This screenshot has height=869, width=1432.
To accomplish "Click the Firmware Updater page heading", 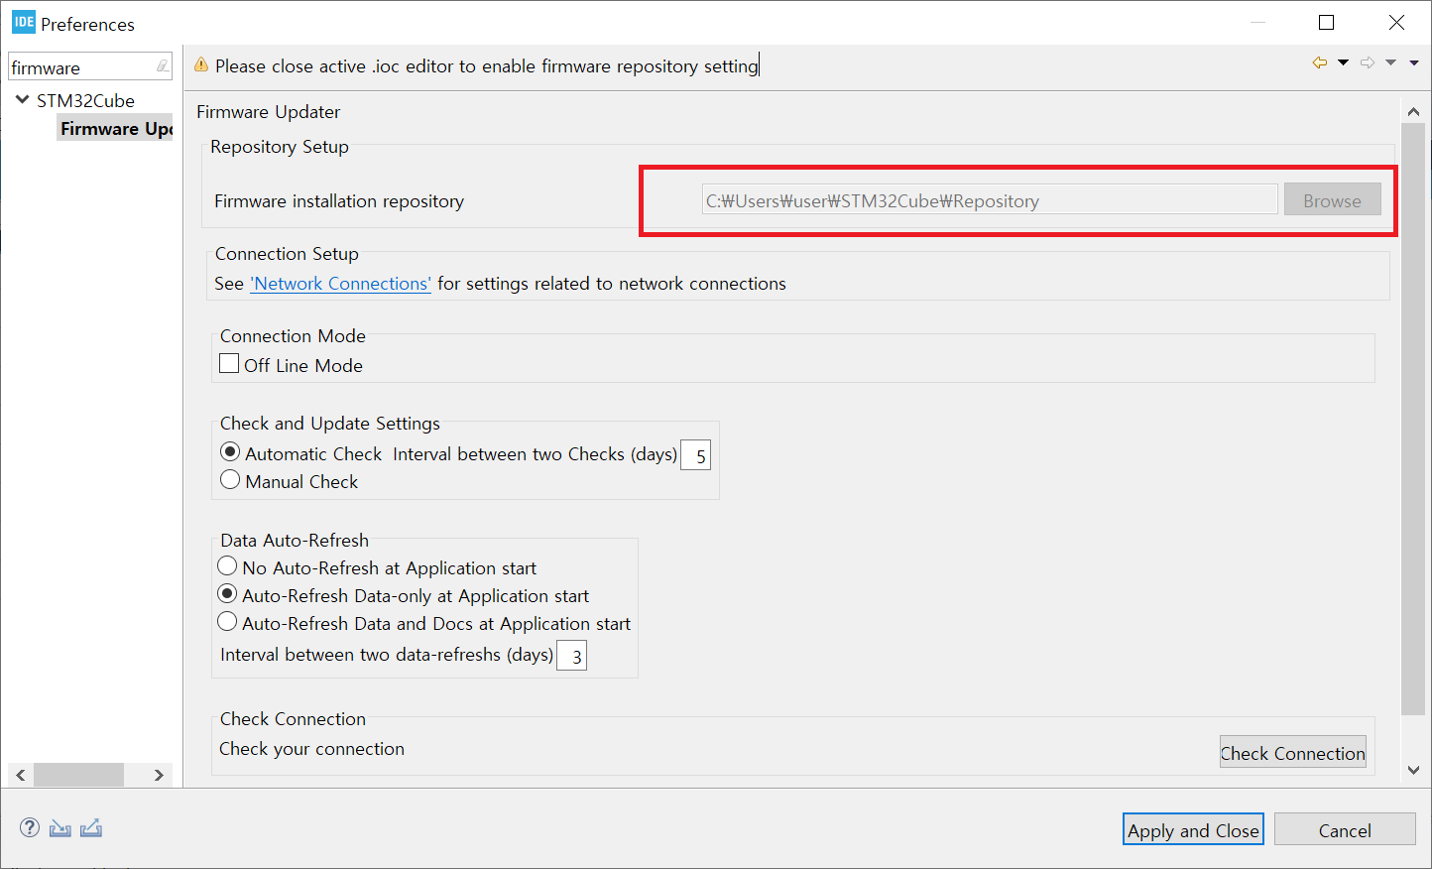I will click(x=268, y=112).
